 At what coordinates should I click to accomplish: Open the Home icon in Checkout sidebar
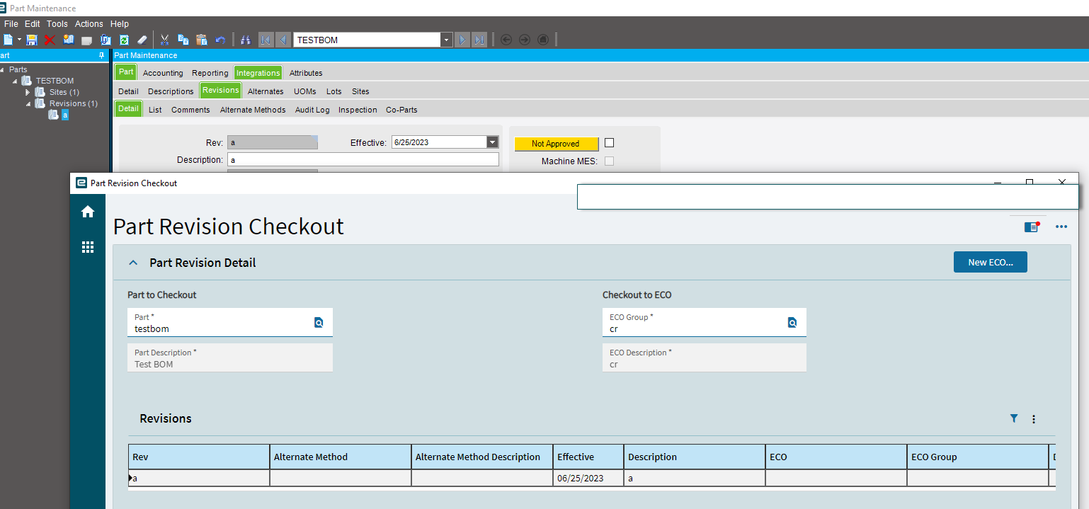[88, 211]
